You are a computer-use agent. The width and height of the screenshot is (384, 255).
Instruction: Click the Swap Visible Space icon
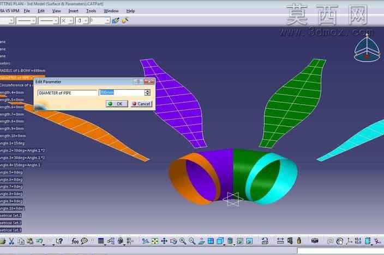point(249,241)
